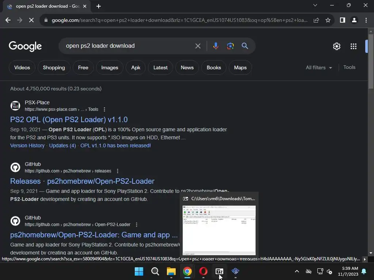Viewport: 374px width, 280px height.
Task: Open the Version History sublink
Action: point(27,145)
